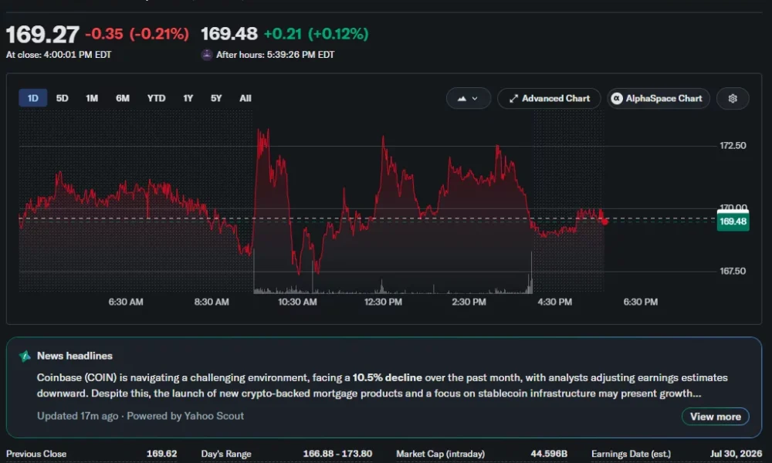Select the YTD range tab
The height and width of the screenshot is (463, 772).
[156, 98]
